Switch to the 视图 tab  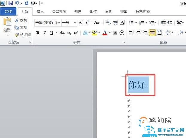pos(124,11)
